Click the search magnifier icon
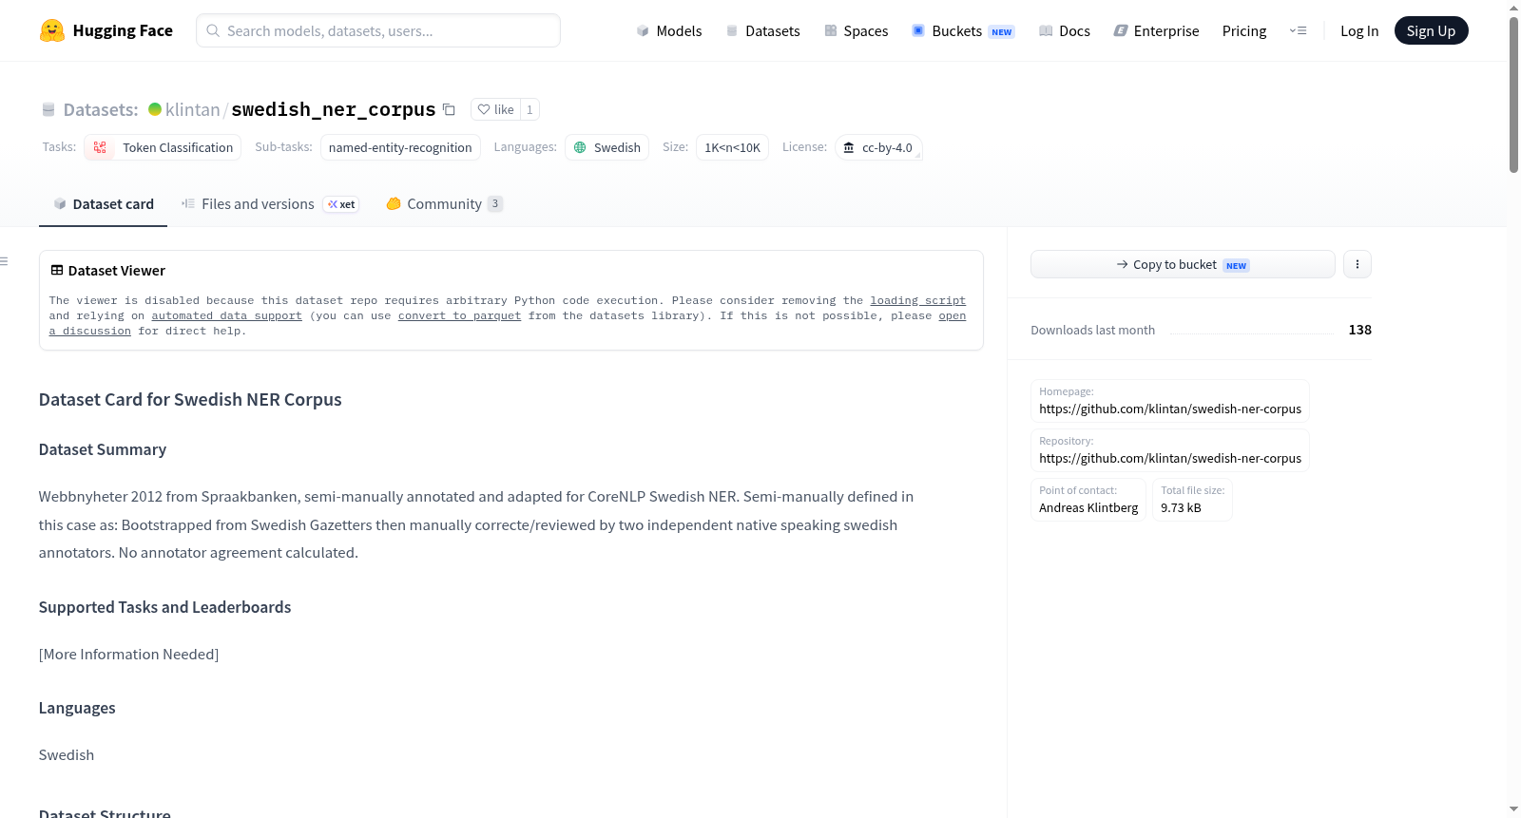The image size is (1521, 818). click(213, 30)
